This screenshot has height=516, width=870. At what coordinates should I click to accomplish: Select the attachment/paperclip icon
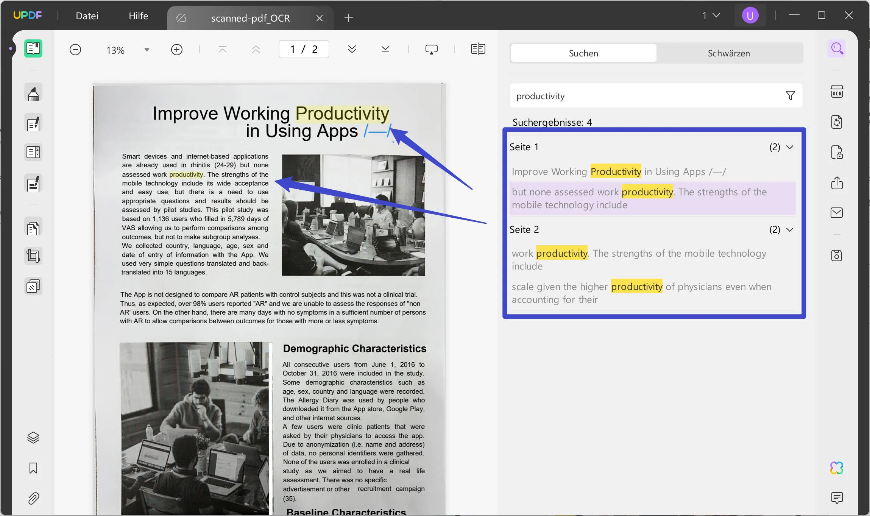[x=33, y=499]
